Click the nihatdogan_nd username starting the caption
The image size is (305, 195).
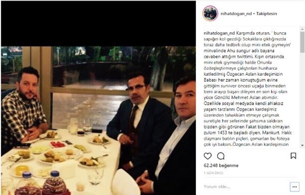(x=219, y=33)
